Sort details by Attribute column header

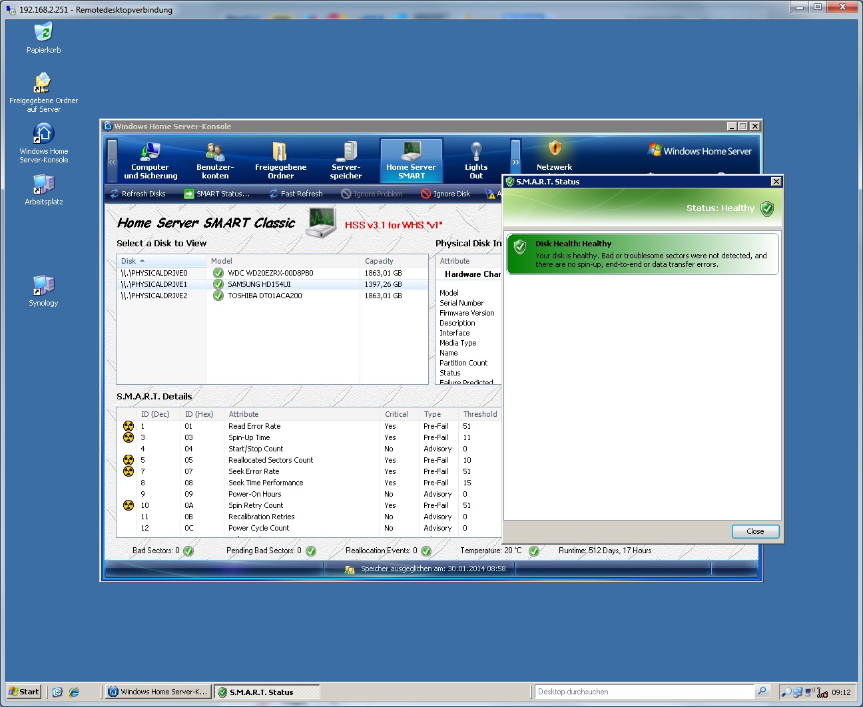tap(303, 414)
